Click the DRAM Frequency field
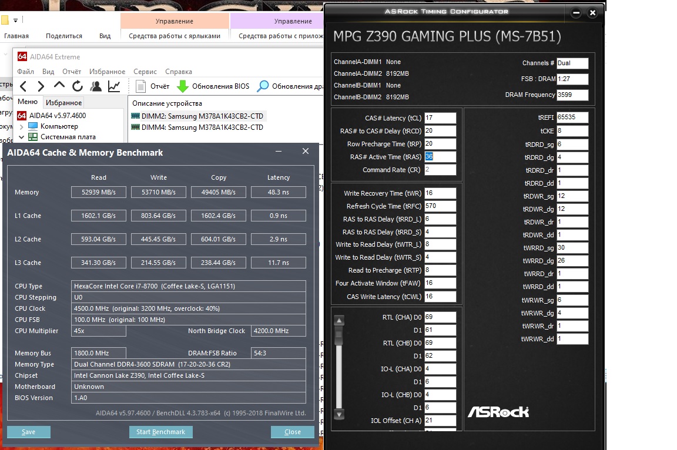 coord(572,95)
